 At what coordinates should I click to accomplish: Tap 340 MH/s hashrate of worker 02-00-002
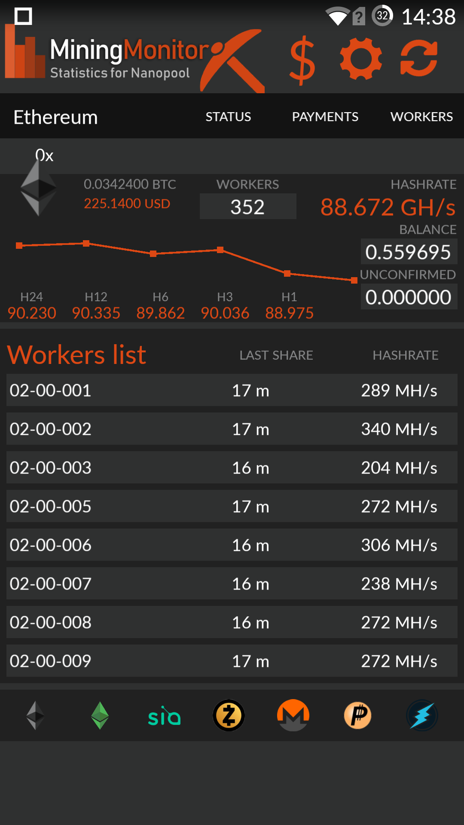399,429
